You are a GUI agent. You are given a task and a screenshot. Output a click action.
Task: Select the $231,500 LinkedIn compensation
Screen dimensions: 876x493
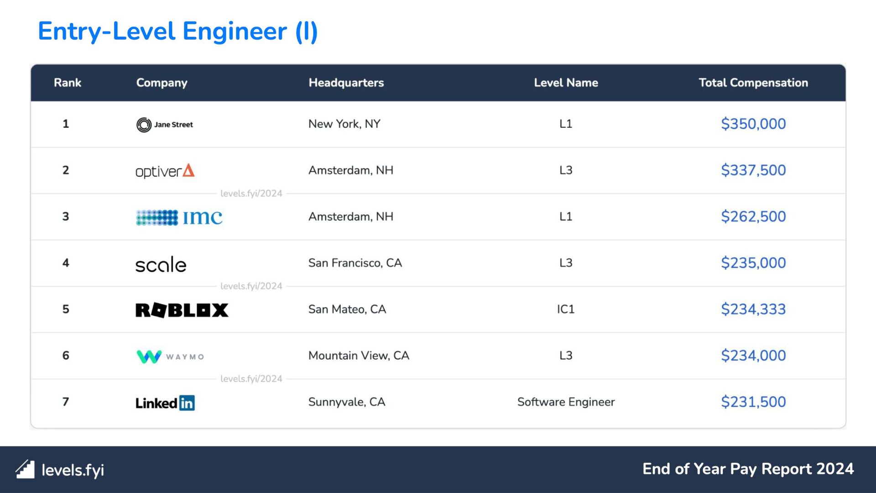tap(753, 402)
